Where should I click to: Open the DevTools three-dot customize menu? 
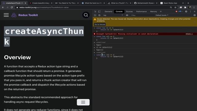click(x=191, y=11)
